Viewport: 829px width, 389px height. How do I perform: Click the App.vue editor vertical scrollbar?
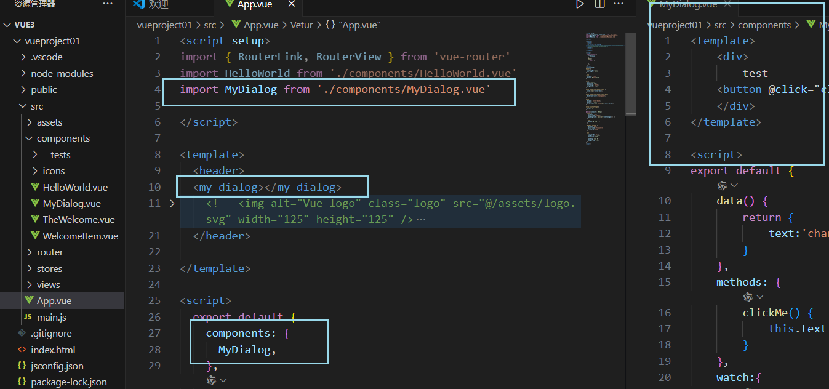pyautogui.click(x=630, y=74)
